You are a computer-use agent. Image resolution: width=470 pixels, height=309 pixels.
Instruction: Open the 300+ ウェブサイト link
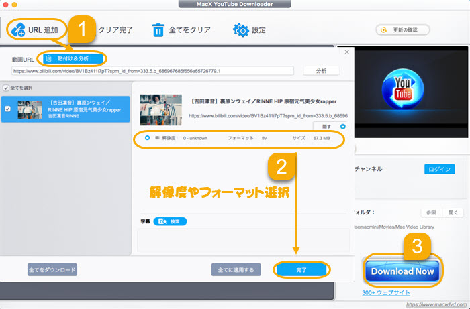pyautogui.click(x=386, y=292)
